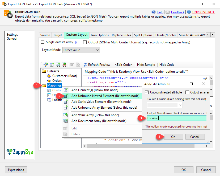Click the Refresh Preview arrows icon
This screenshot has height=176, width=220.
click(x=85, y=65)
